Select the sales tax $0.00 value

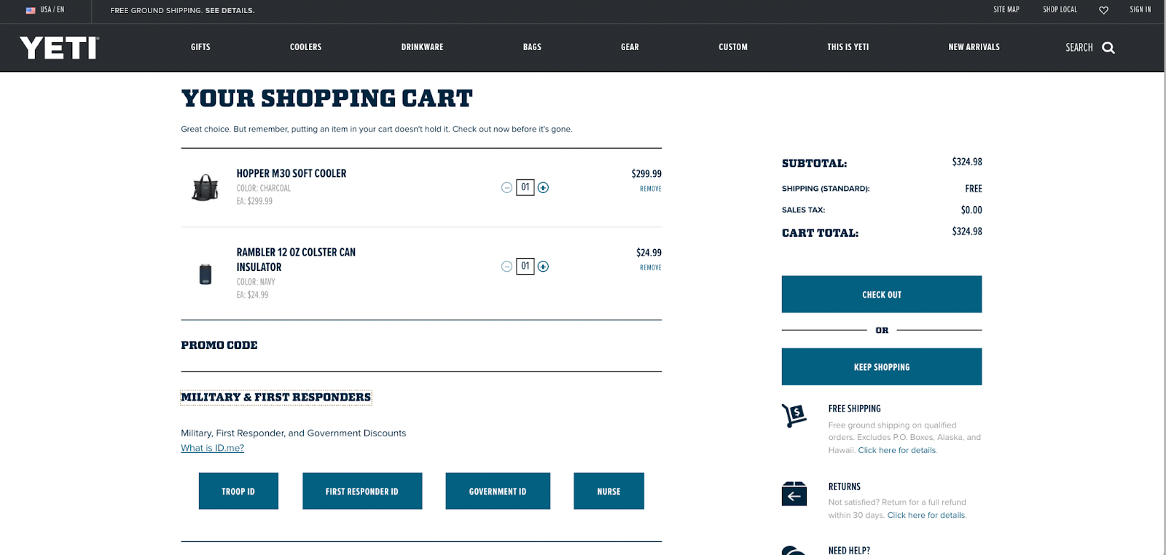click(x=971, y=210)
